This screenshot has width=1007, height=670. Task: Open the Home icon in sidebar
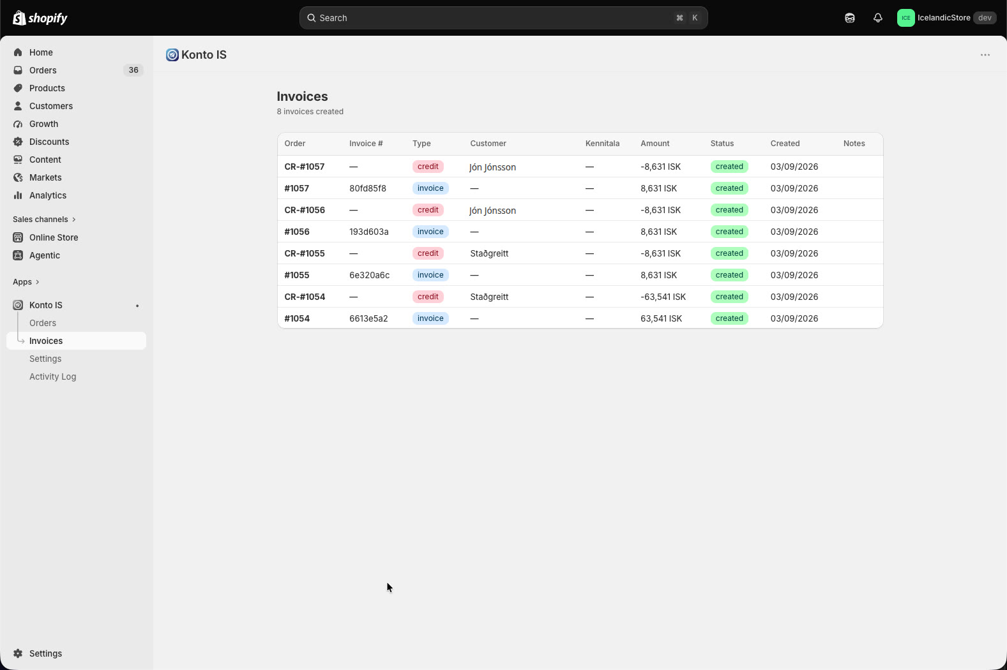(x=18, y=52)
